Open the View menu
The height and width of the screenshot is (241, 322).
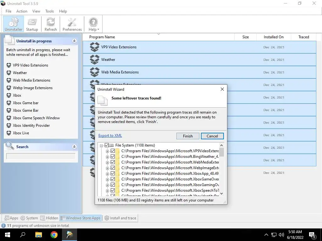coord(36,11)
